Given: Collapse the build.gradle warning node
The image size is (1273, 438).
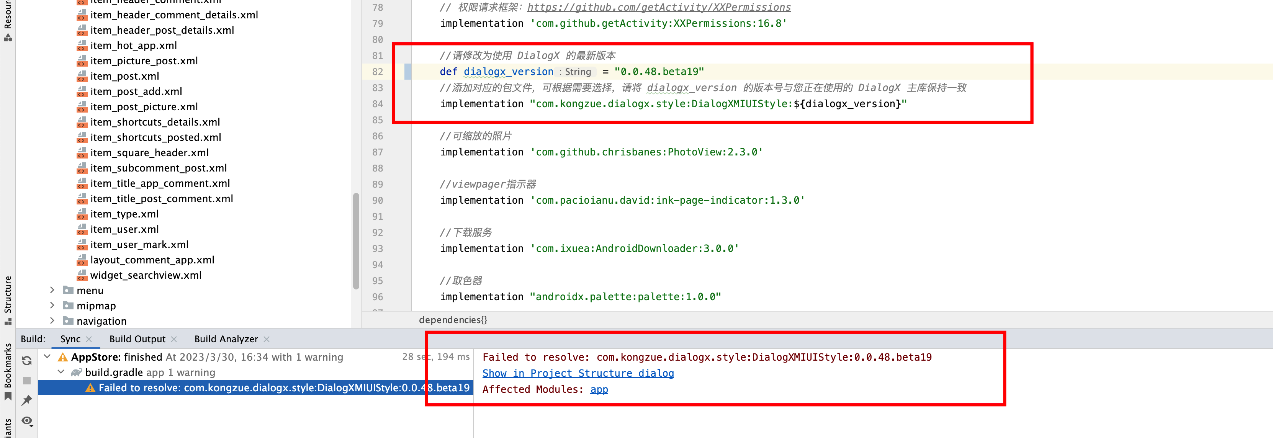Looking at the screenshot, I should [61, 372].
